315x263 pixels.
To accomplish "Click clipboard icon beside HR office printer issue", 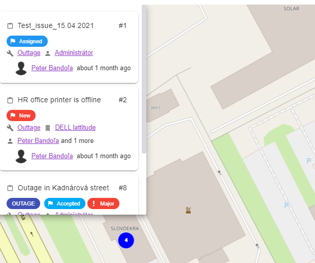I will click(10, 100).
